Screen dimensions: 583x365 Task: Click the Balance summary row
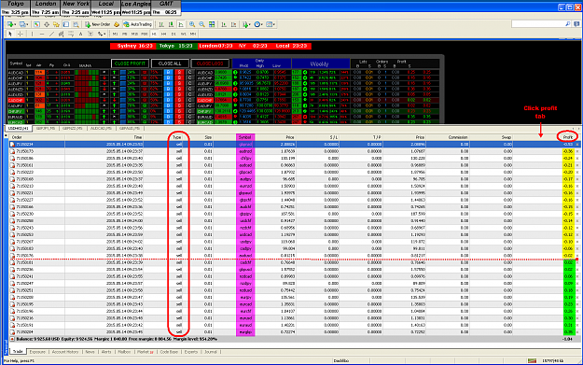[x=295, y=339]
